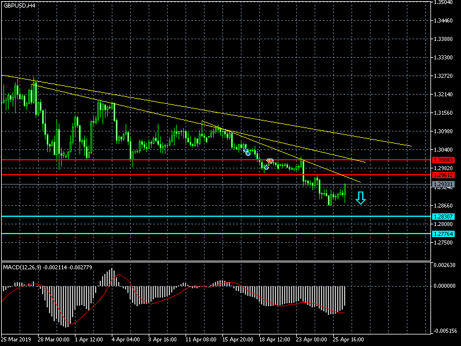The height and width of the screenshot is (346, 461).
Task: Click the 1.33300 price axis label
Action: click(x=443, y=57)
